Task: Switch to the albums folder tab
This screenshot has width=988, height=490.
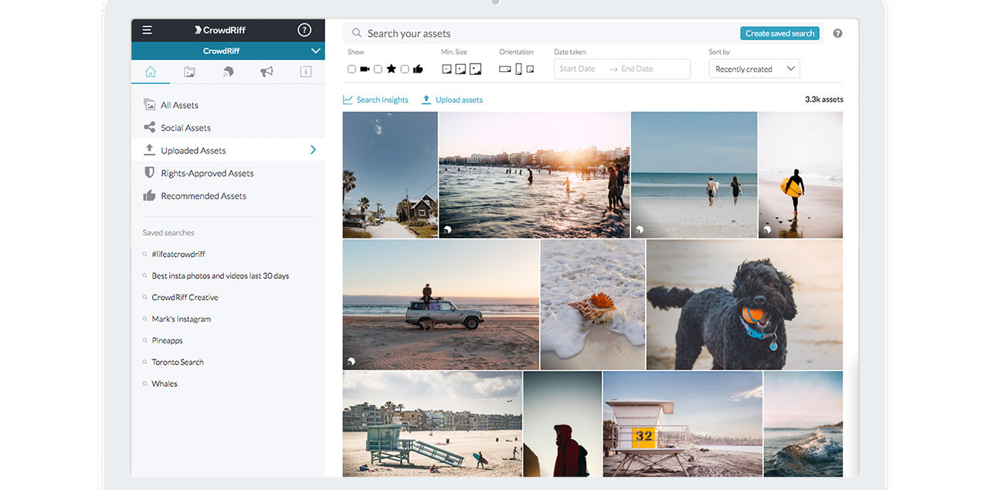Action: click(189, 72)
